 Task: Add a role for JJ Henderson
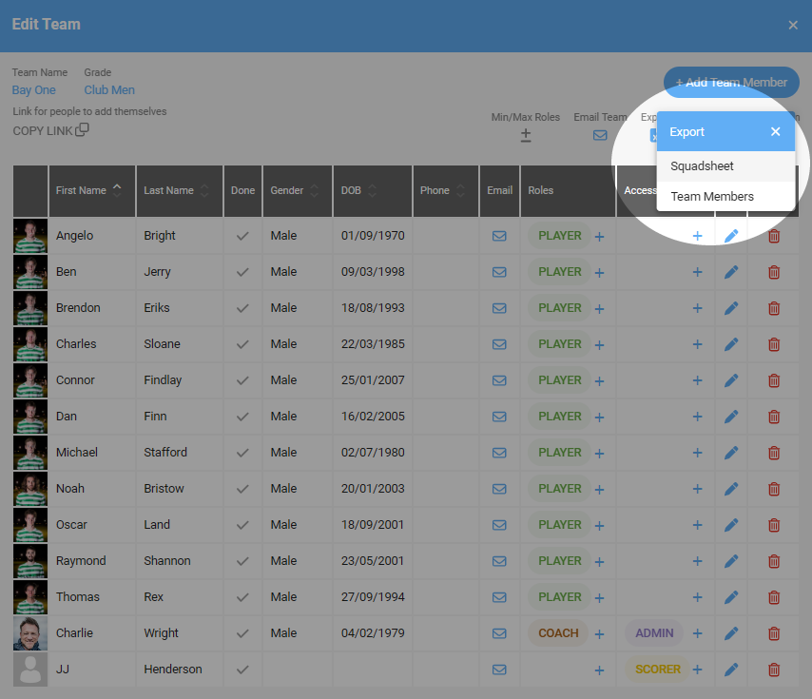coord(599,670)
